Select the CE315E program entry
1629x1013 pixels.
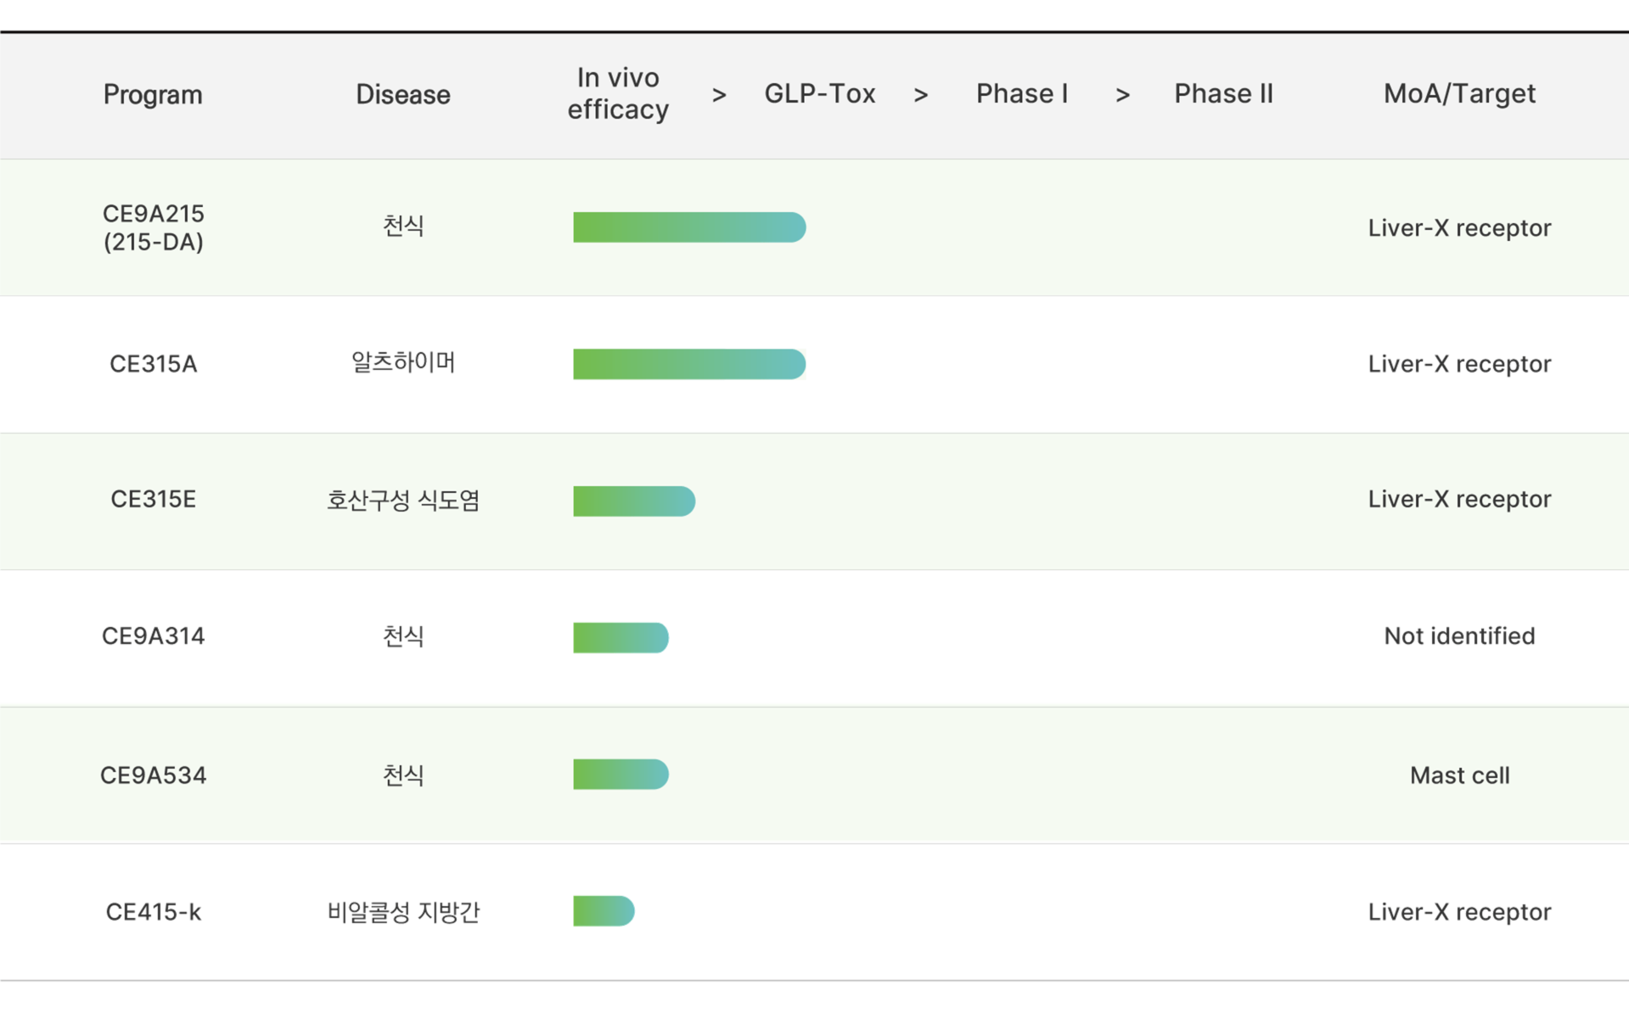153,499
